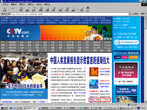Expand the address bar dropdown arrow
147x110 pixels.
[x=130, y=14]
